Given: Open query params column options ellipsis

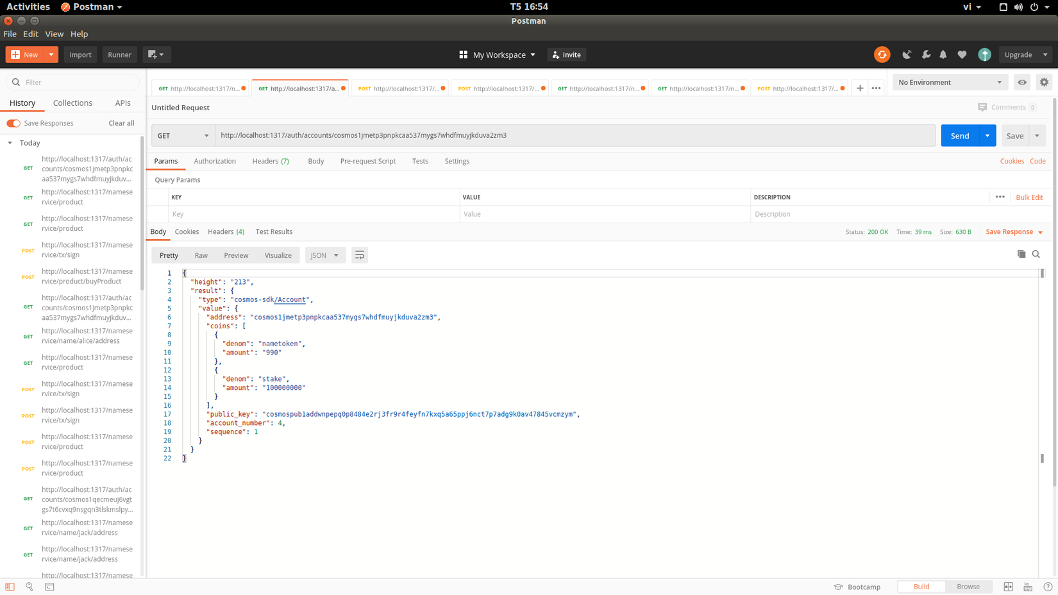Looking at the screenshot, I should point(1000,197).
